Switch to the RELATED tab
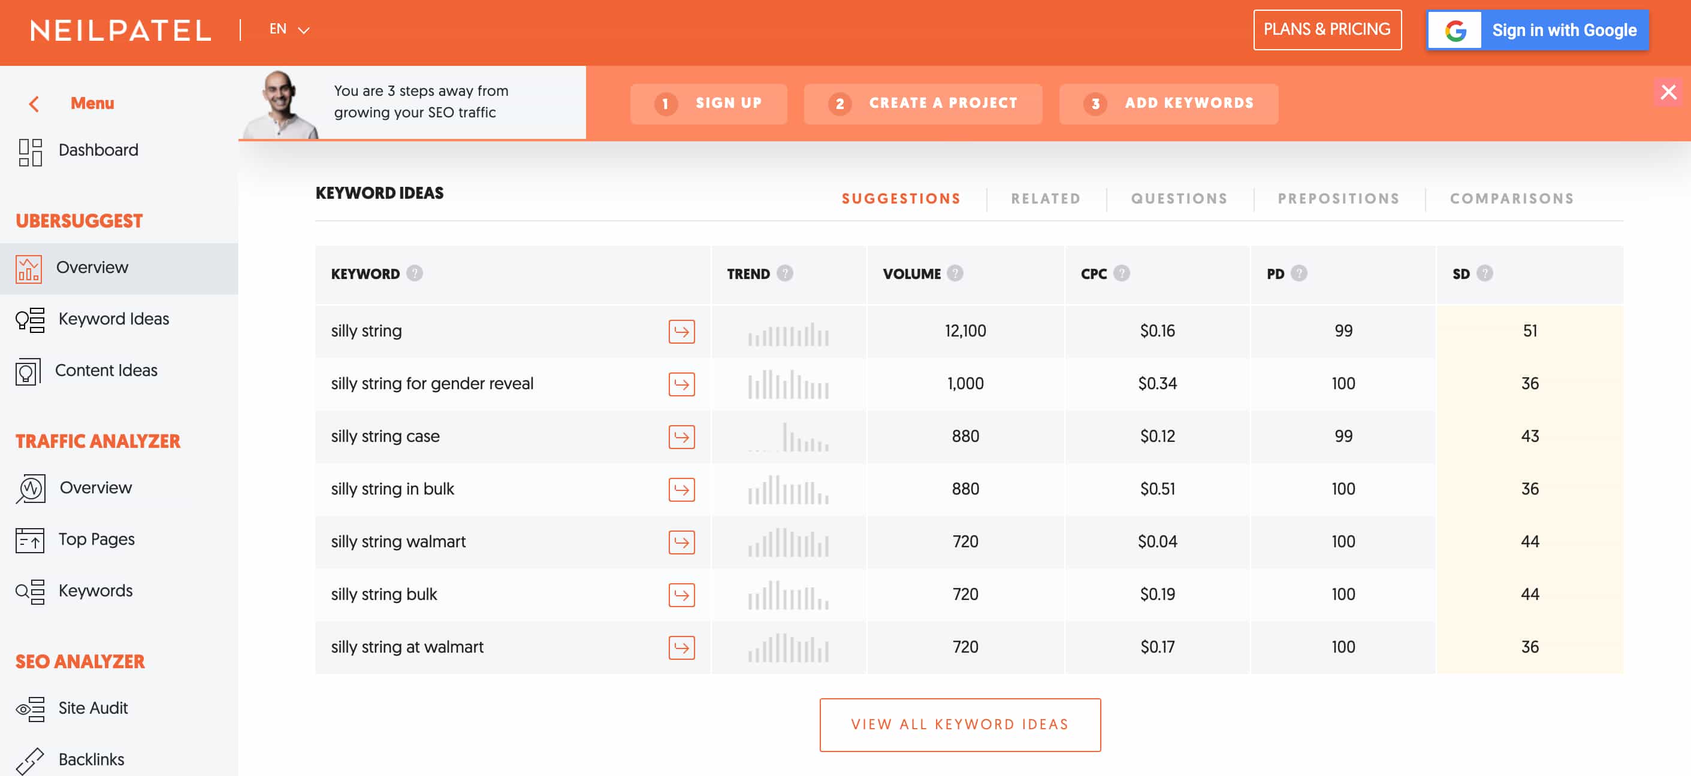The height and width of the screenshot is (776, 1691). click(1045, 199)
